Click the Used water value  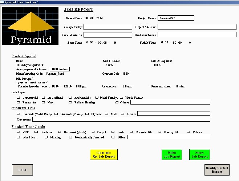click(x=127, y=86)
